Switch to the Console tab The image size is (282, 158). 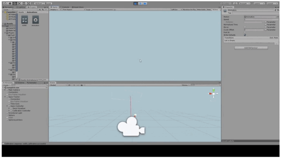[x=65, y=7]
